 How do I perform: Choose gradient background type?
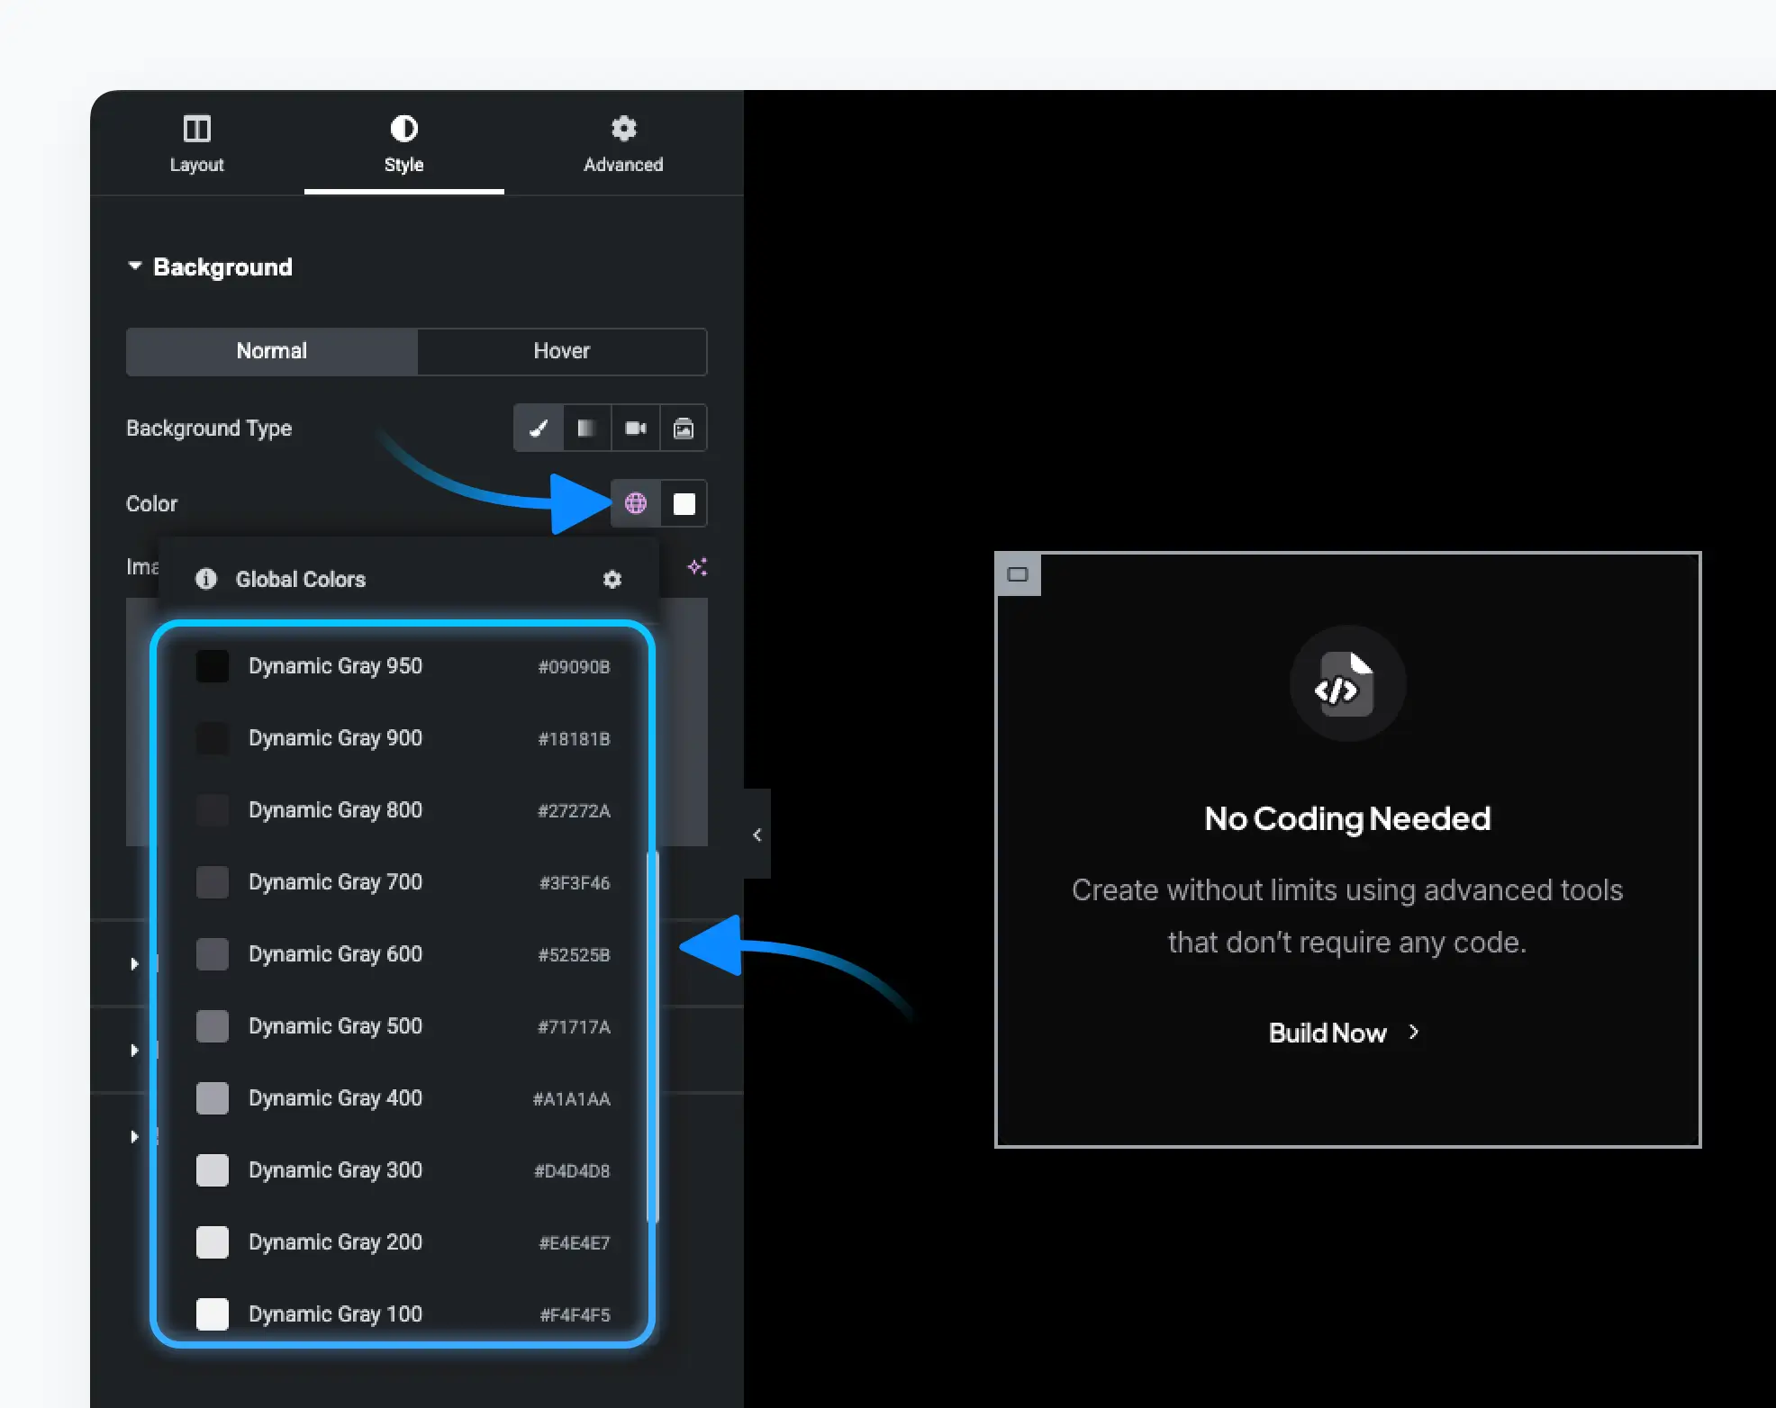tap(587, 428)
